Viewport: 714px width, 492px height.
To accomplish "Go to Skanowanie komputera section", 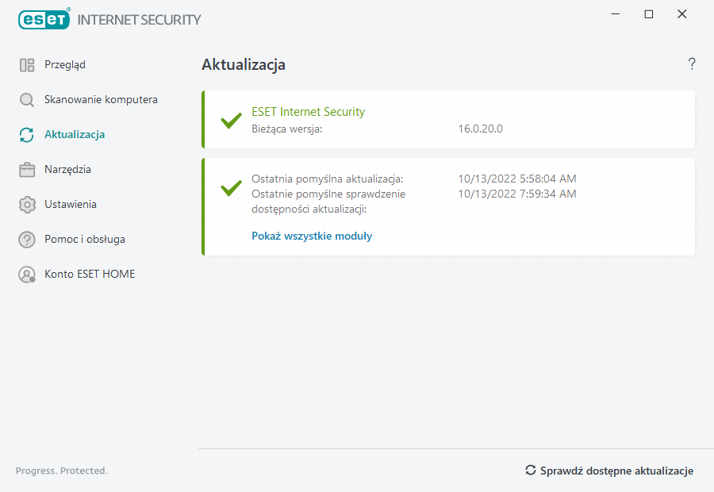I will pos(101,100).
